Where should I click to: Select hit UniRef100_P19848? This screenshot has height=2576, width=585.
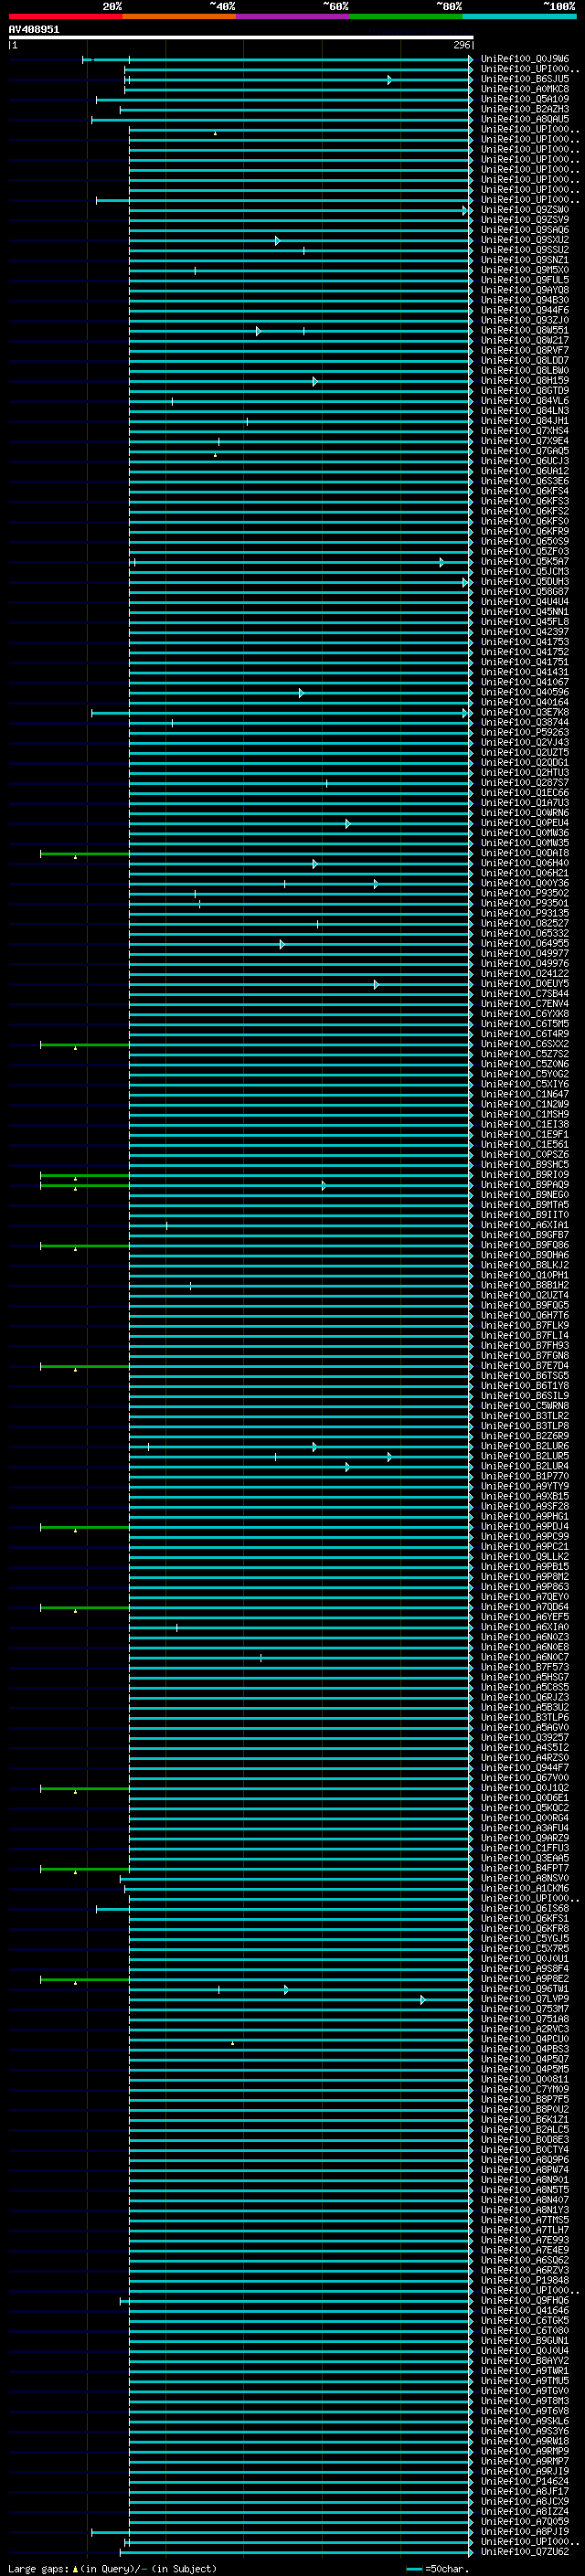525,2280
